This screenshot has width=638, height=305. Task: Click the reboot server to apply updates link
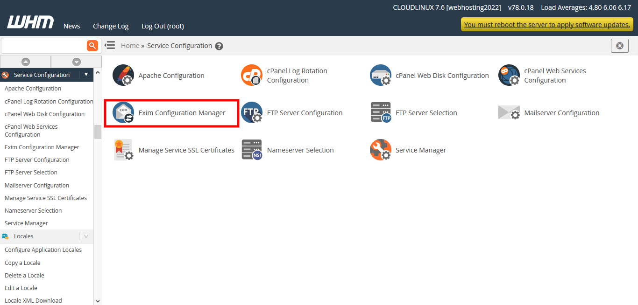point(547,25)
